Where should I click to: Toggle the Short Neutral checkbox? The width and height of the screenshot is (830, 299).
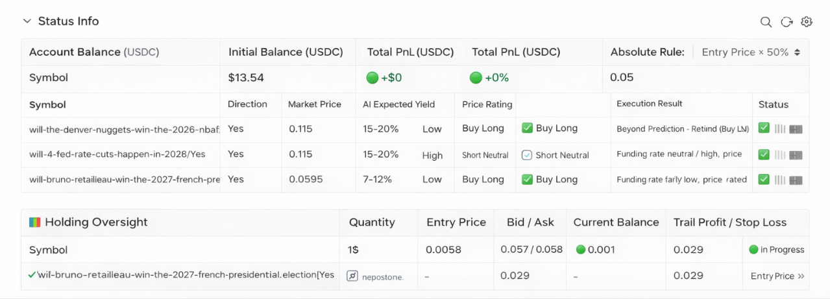(527, 155)
